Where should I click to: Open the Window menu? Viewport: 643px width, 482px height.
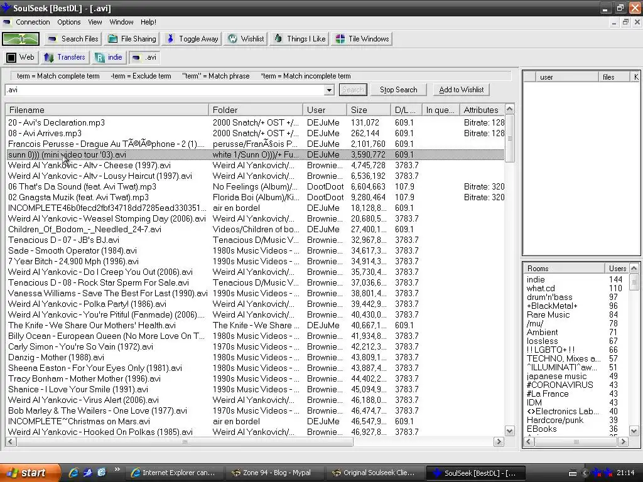[x=121, y=22]
